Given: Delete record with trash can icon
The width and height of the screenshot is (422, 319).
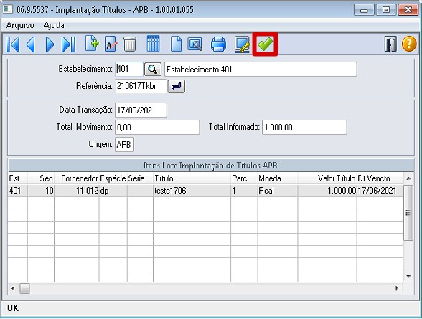Looking at the screenshot, I should pyautogui.click(x=130, y=44).
